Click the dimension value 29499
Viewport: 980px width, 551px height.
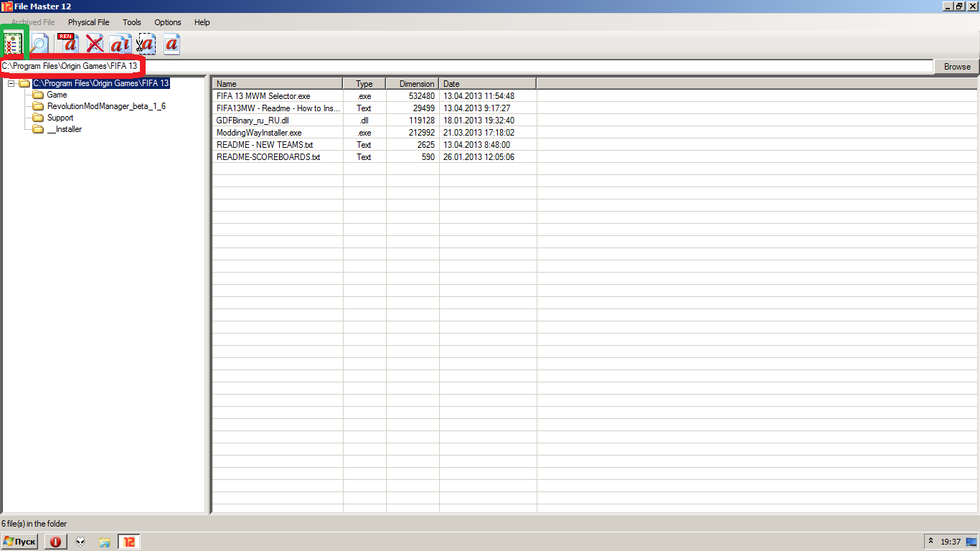[x=424, y=108]
